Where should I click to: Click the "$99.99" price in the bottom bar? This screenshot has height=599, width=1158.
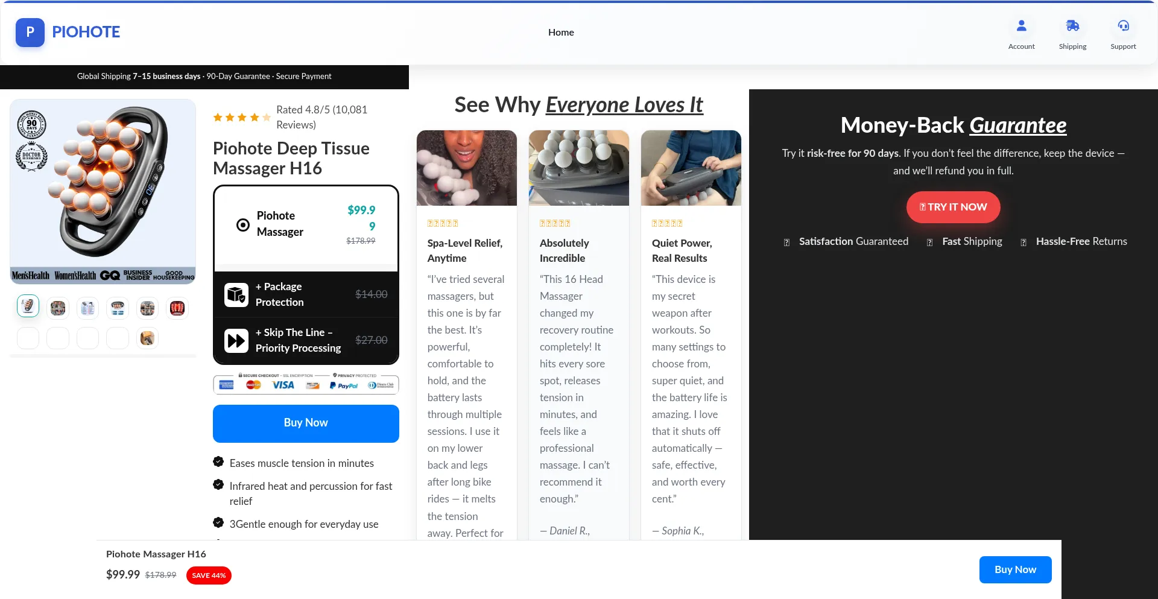[123, 574]
